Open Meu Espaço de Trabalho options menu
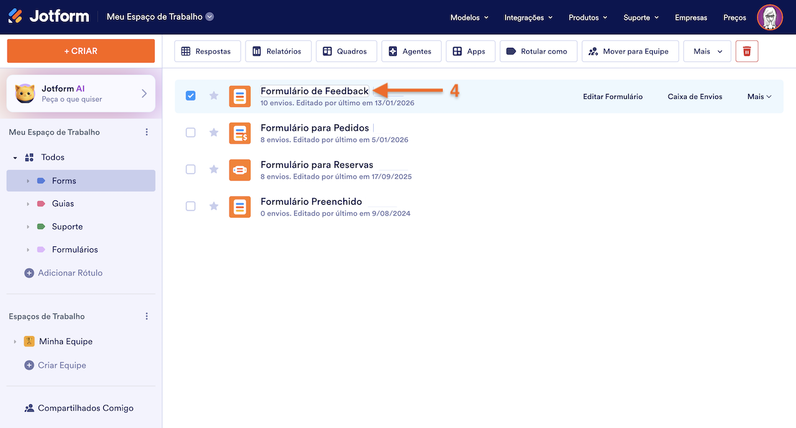This screenshot has height=428, width=796. 147,132
